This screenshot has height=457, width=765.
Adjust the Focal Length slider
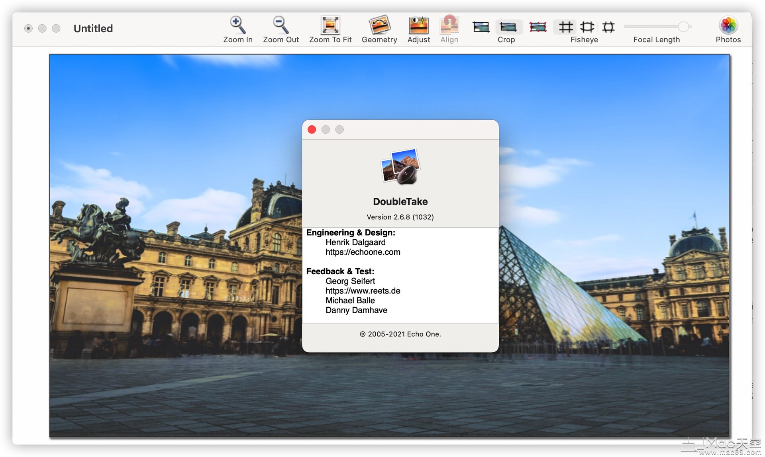657,27
